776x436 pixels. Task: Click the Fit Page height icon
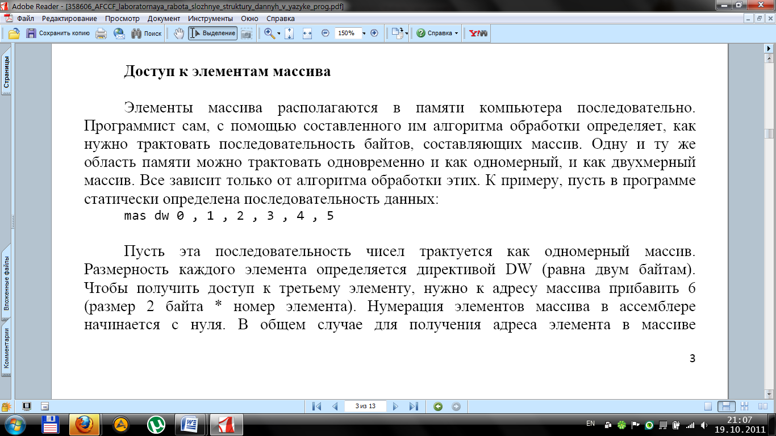(x=289, y=33)
